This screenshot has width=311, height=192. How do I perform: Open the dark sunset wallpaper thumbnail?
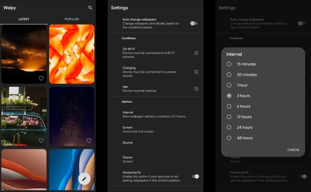click(24, 54)
